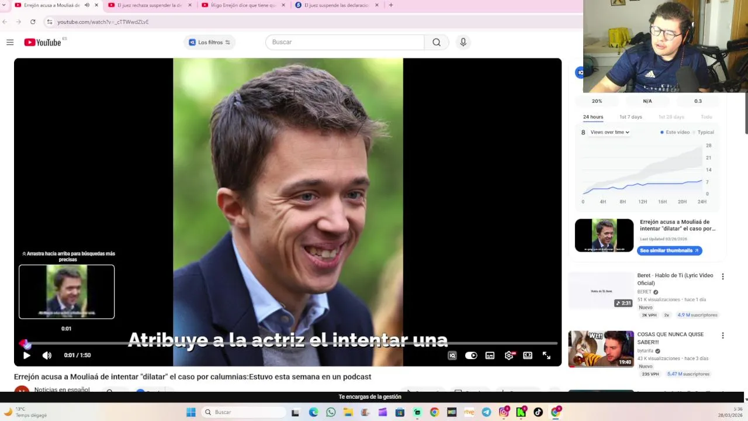Open the BERET channel name link

pyautogui.click(x=644, y=292)
